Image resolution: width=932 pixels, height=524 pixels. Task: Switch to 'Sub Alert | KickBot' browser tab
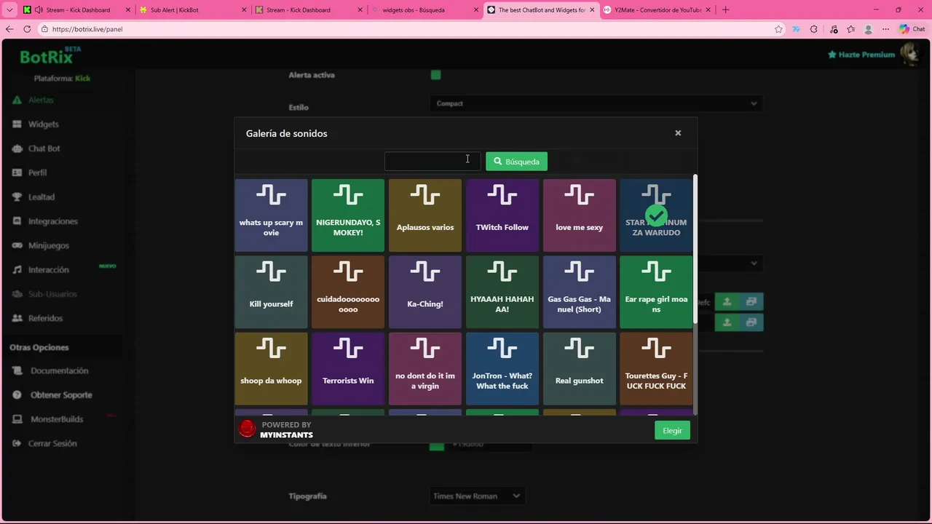pos(192,10)
